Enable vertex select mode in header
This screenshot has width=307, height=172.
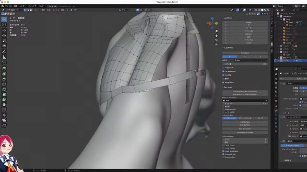click(25, 10)
